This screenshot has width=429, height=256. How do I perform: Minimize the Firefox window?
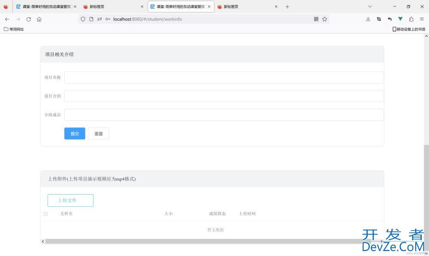click(x=395, y=6)
